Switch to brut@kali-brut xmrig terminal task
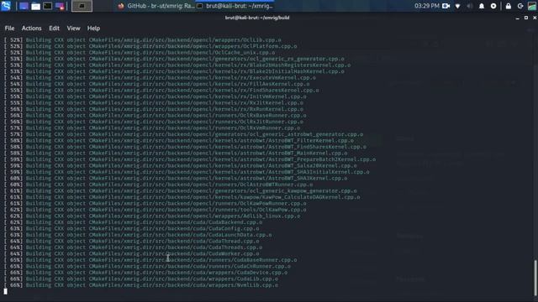This screenshot has height=302, width=538. tap(235, 6)
